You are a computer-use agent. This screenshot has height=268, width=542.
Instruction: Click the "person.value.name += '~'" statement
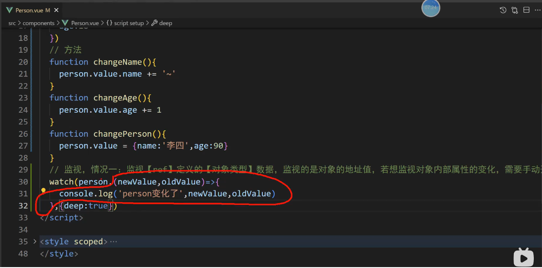pyautogui.click(x=118, y=74)
